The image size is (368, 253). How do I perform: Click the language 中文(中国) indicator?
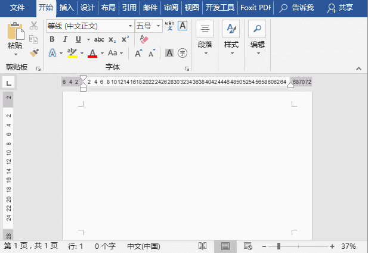coord(144,246)
